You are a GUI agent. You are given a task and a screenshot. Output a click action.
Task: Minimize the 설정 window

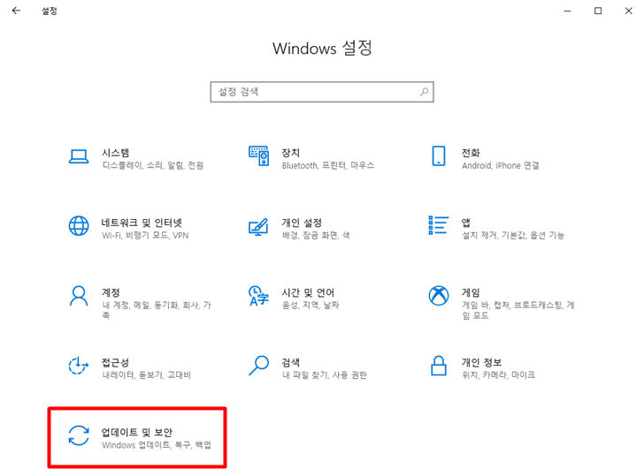point(568,11)
